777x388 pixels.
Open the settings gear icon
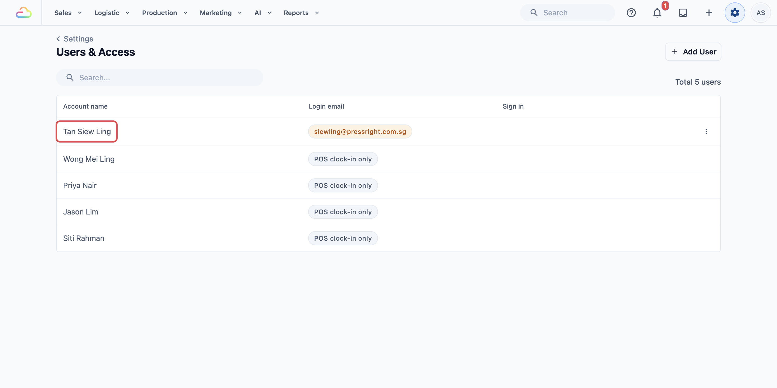735,13
